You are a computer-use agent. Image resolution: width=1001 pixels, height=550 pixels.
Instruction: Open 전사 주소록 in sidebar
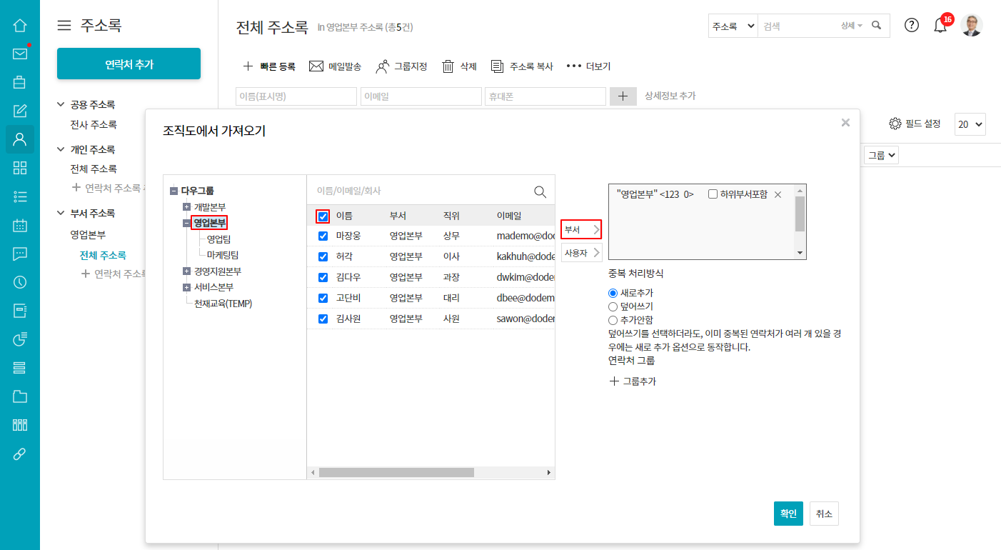click(x=94, y=124)
